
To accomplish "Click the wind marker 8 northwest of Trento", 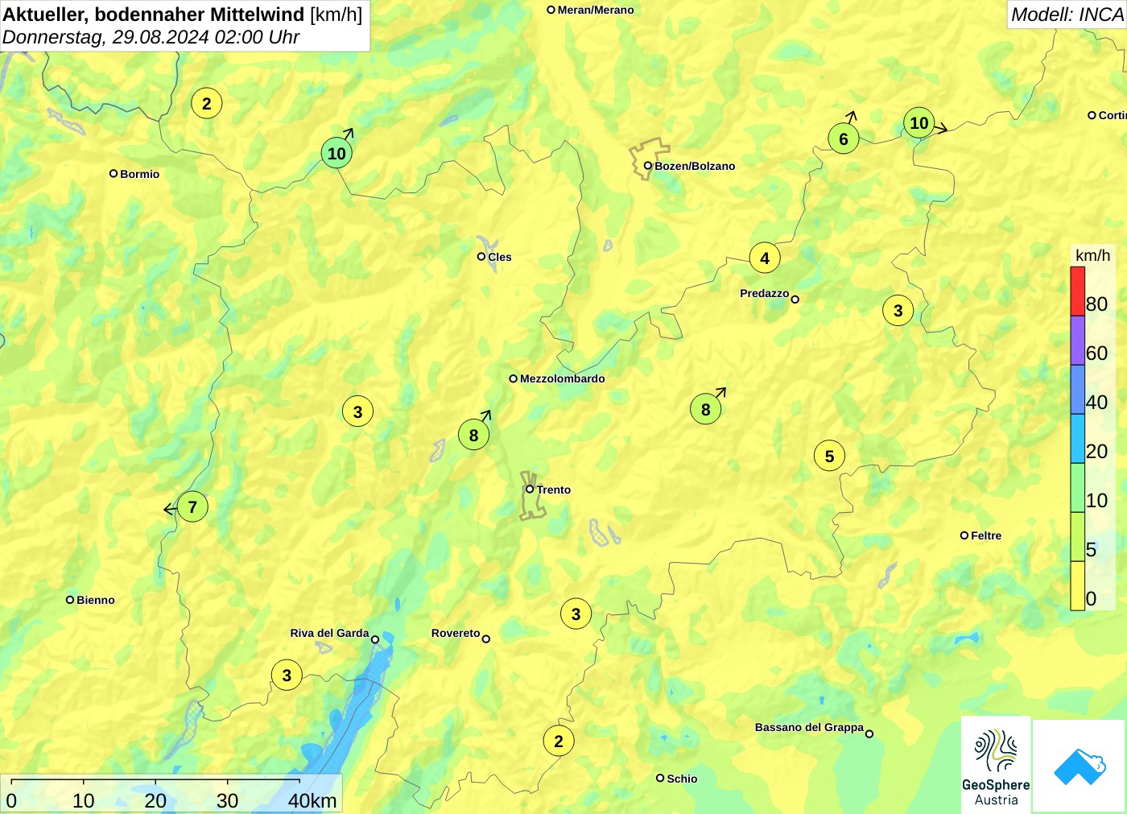I will coord(474,435).
